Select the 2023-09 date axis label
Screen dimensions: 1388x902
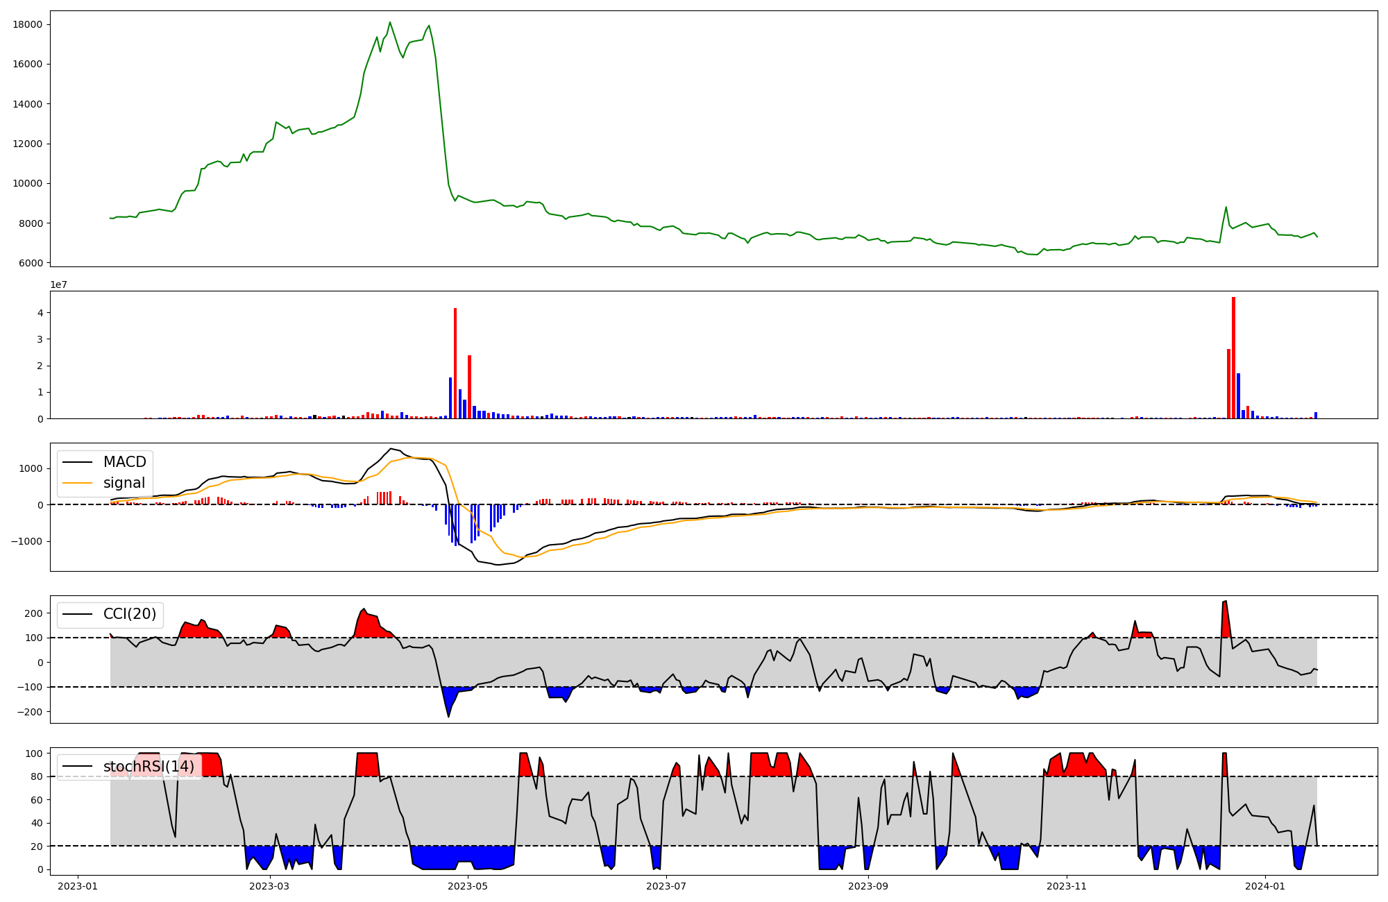pyautogui.click(x=868, y=886)
